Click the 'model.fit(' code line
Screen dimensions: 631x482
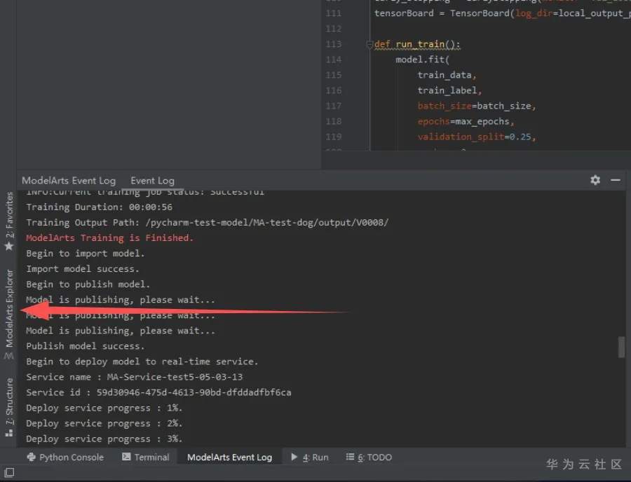[423, 60]
